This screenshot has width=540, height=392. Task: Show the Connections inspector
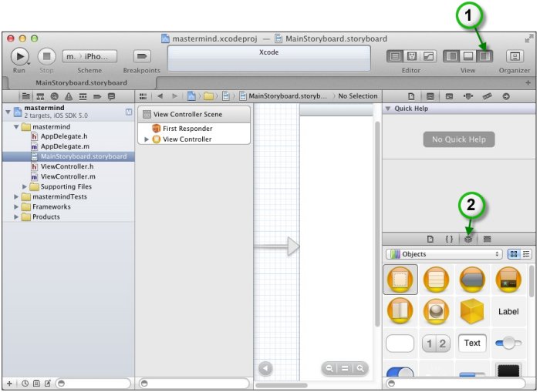[x=506, y=96]
